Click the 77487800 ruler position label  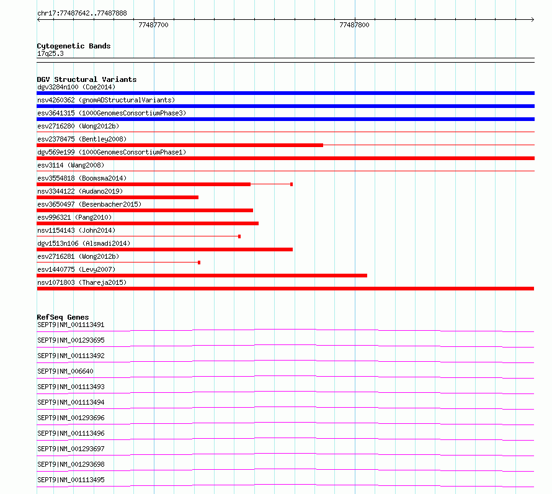pos(355,25)
